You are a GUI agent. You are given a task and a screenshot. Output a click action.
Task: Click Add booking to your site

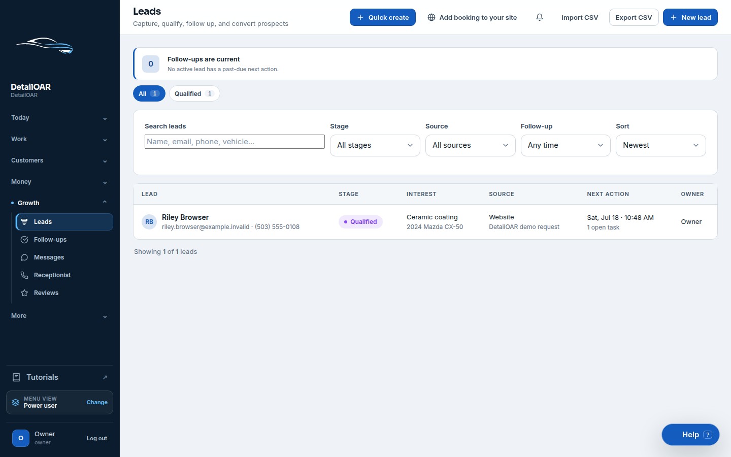pos(472,17)
